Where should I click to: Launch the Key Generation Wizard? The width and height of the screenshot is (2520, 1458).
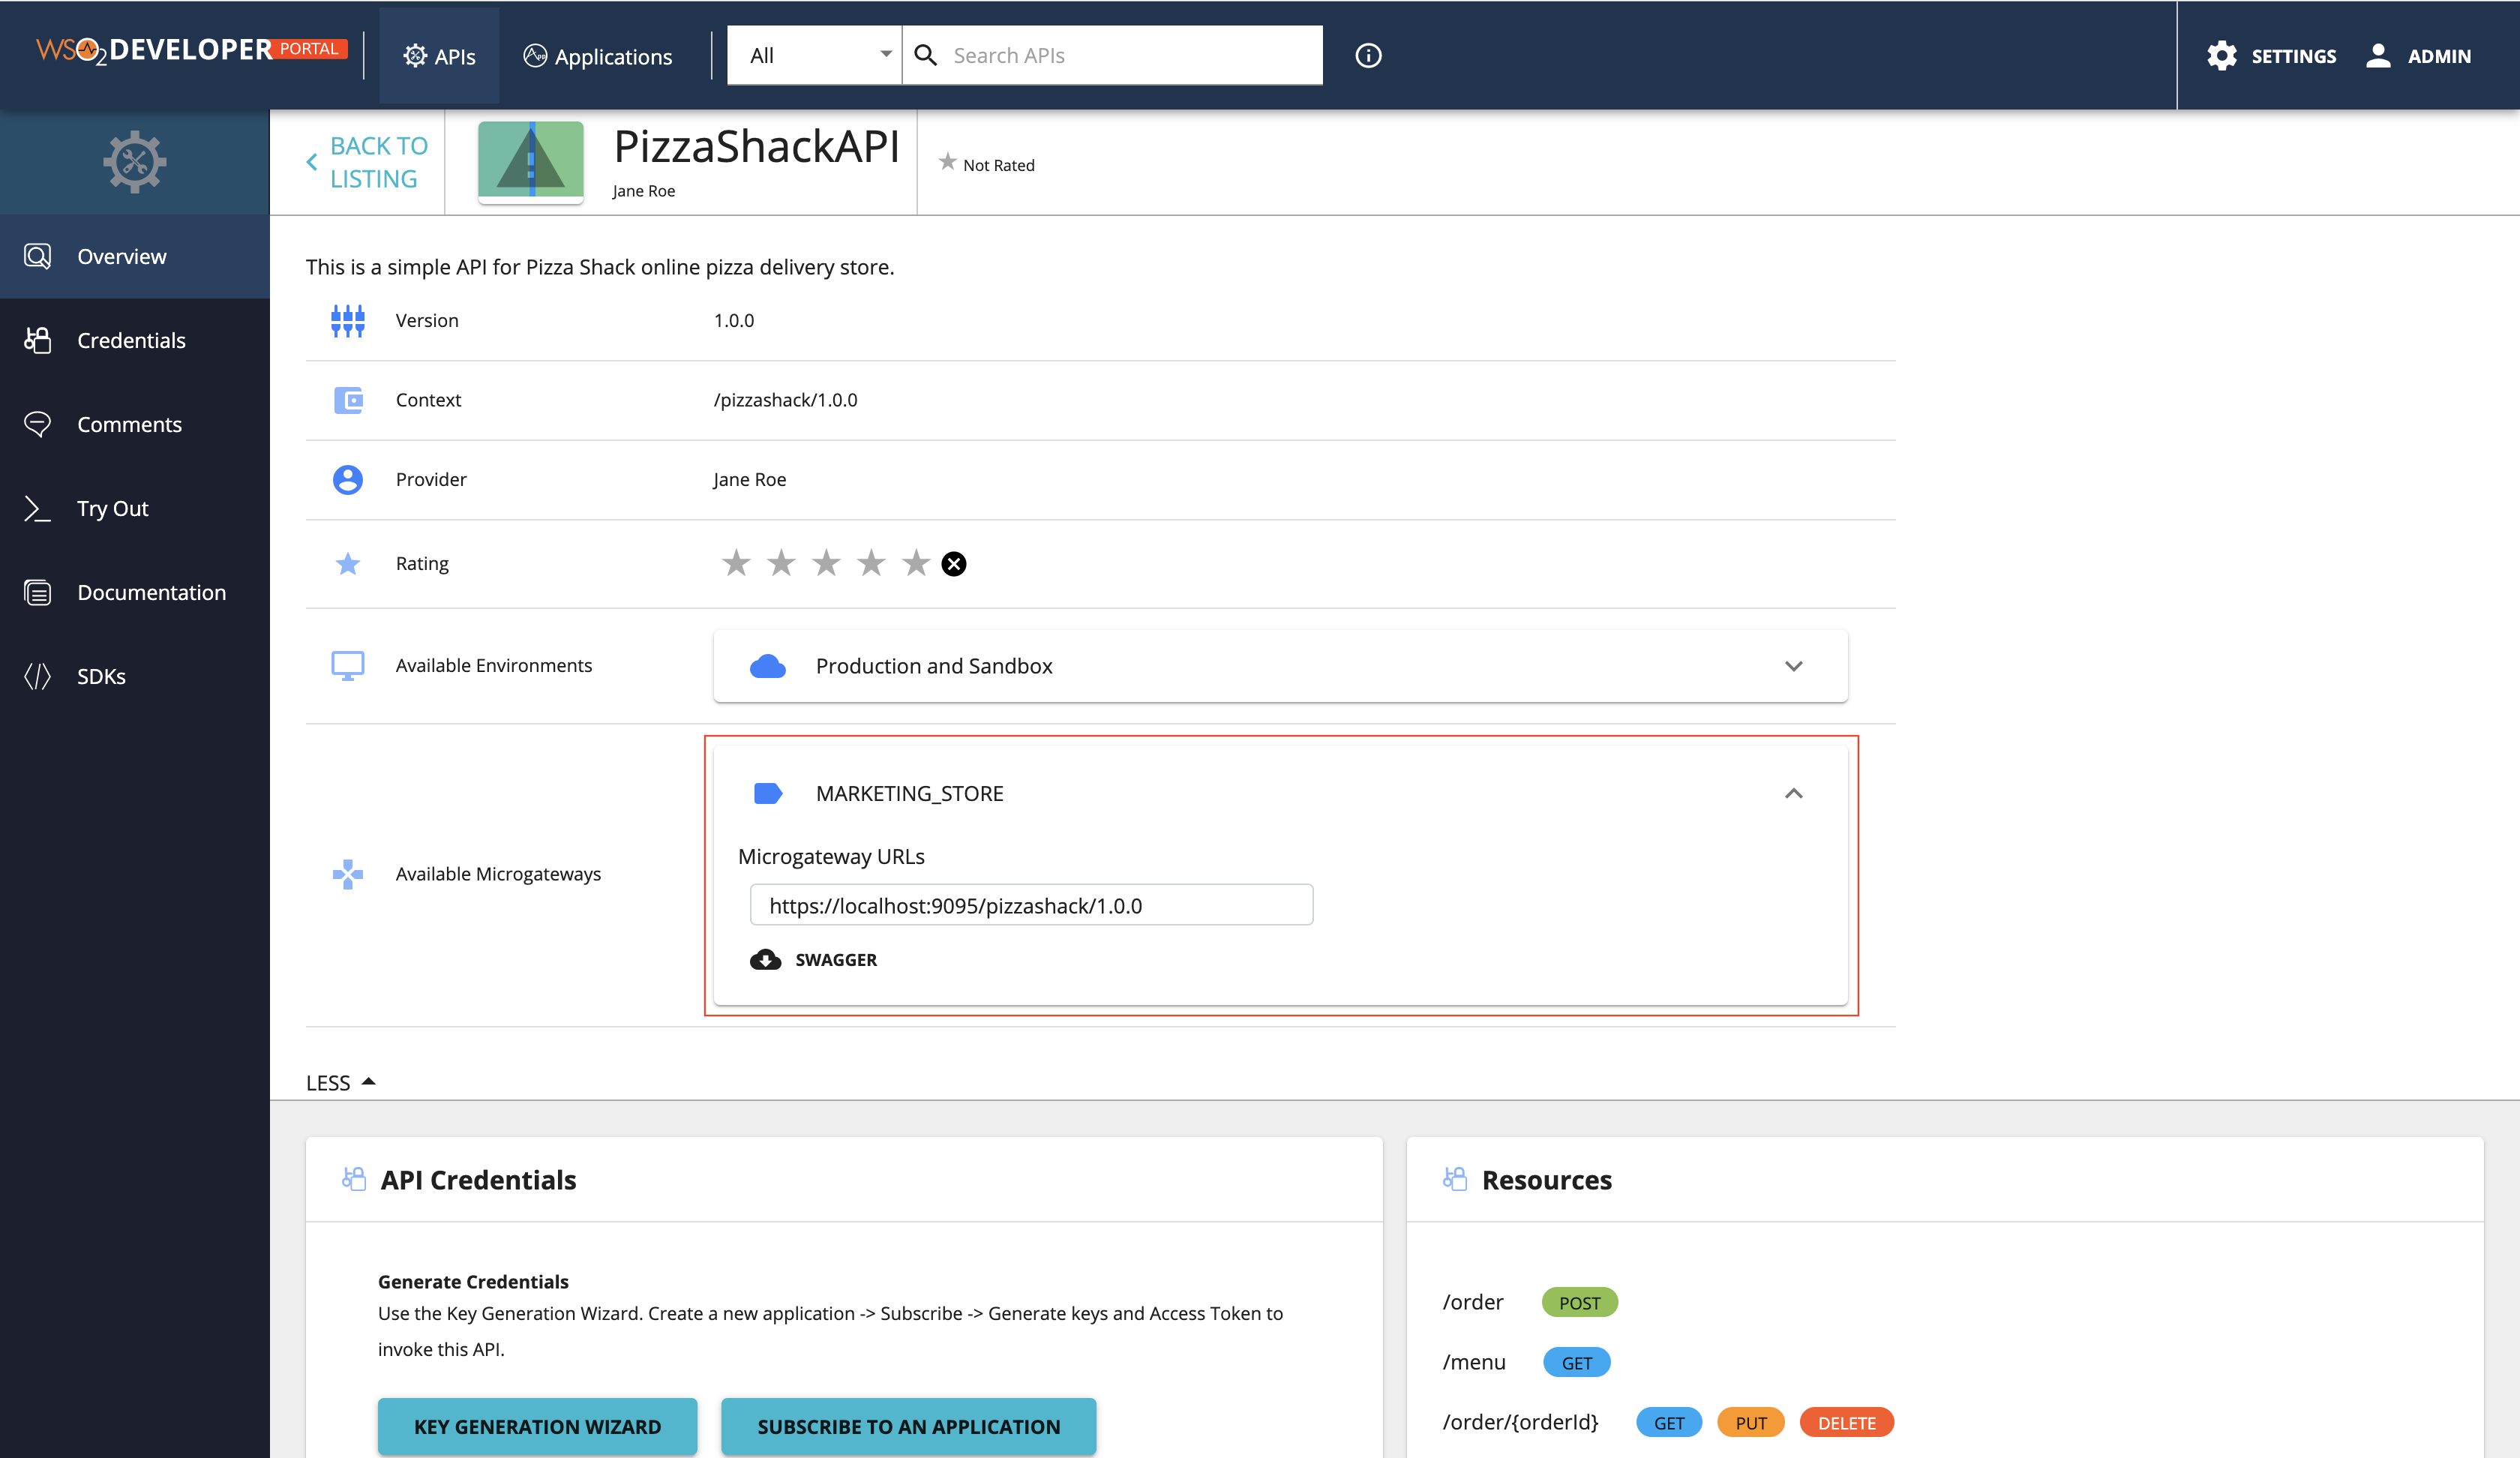tap(537, 1426)
